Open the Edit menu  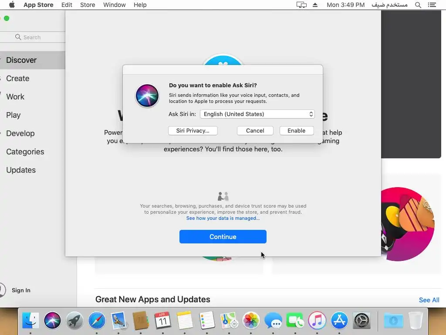[x=67, y=5]
